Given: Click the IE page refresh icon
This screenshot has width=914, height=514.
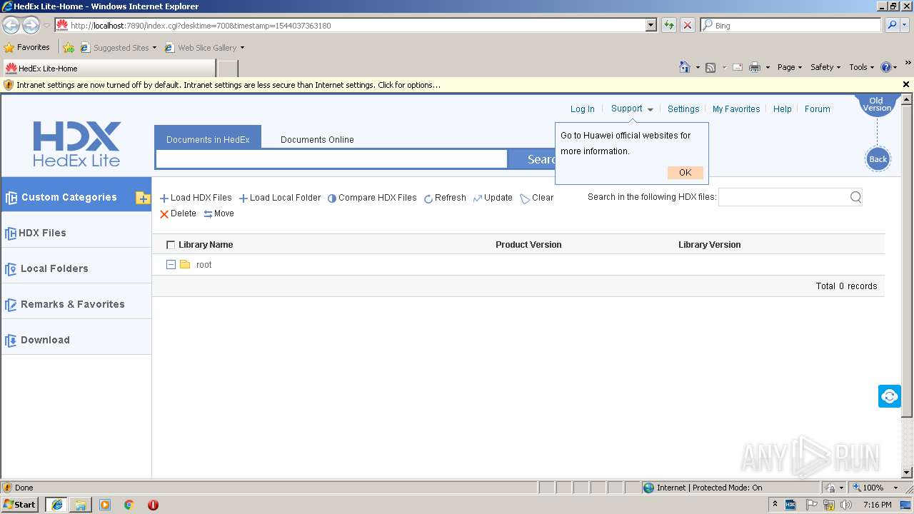Looking at the screenshot, I should point(669,25).
